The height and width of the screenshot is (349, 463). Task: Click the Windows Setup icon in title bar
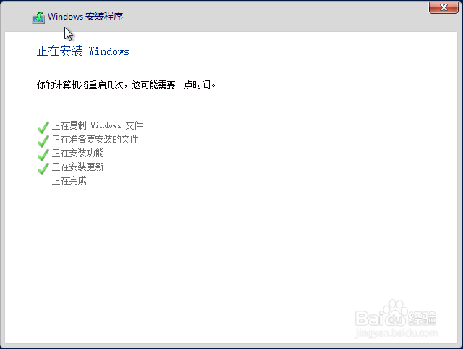point(38,17)
